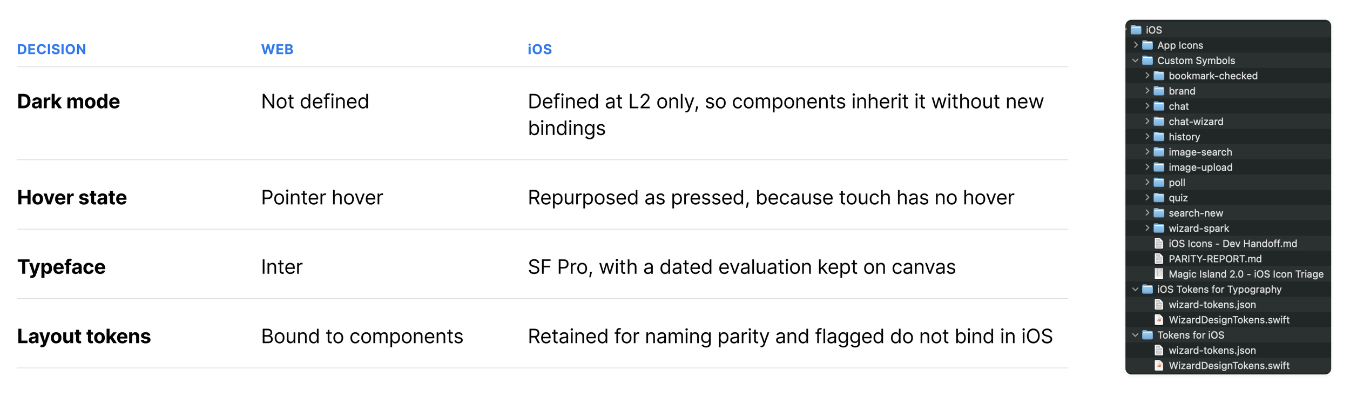
Task: Click the iOS Icons - Dev Handoff.md file icon
Action: pos(1158,244)
